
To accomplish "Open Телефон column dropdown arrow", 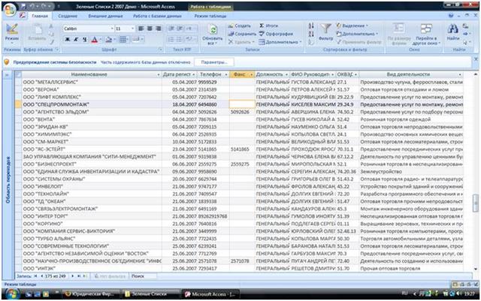I will 226,75.
